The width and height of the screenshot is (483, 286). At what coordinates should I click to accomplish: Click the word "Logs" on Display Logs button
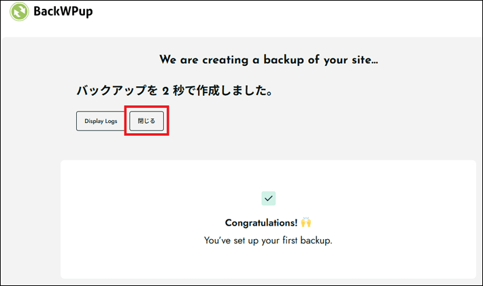pos(110,122)
